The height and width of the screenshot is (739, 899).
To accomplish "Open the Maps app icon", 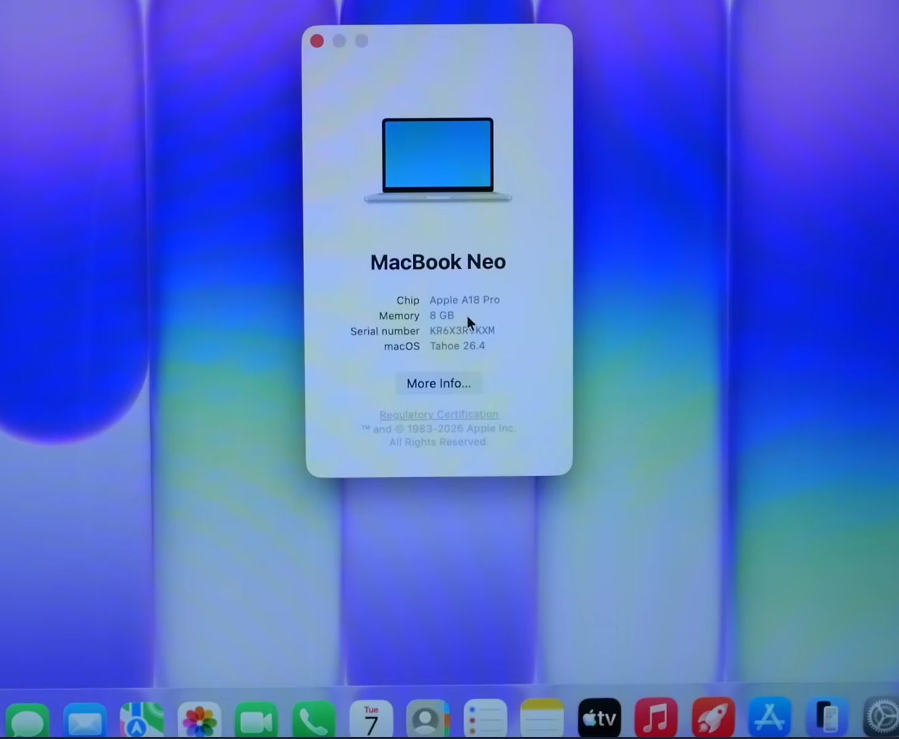I will 142,719.
